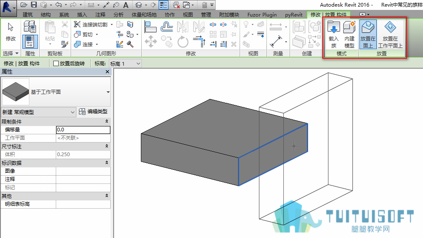The width and height of the screenshot is (423, 238).
Task: Open the Level (标高 1) dropdown
Action: pyautogui.click(x=125, y=64)
